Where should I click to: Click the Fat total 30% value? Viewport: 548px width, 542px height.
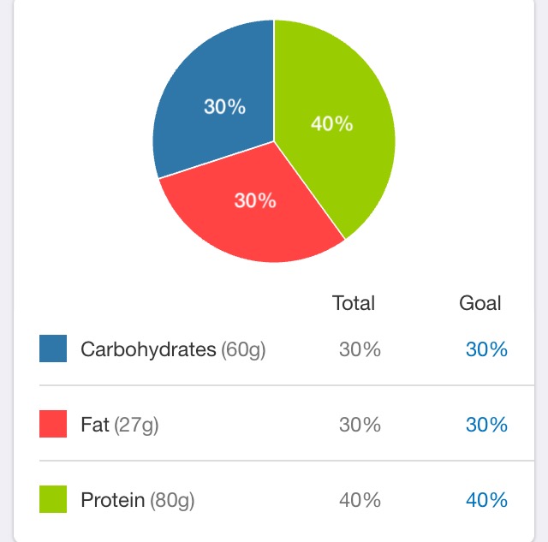coord(360,424)
